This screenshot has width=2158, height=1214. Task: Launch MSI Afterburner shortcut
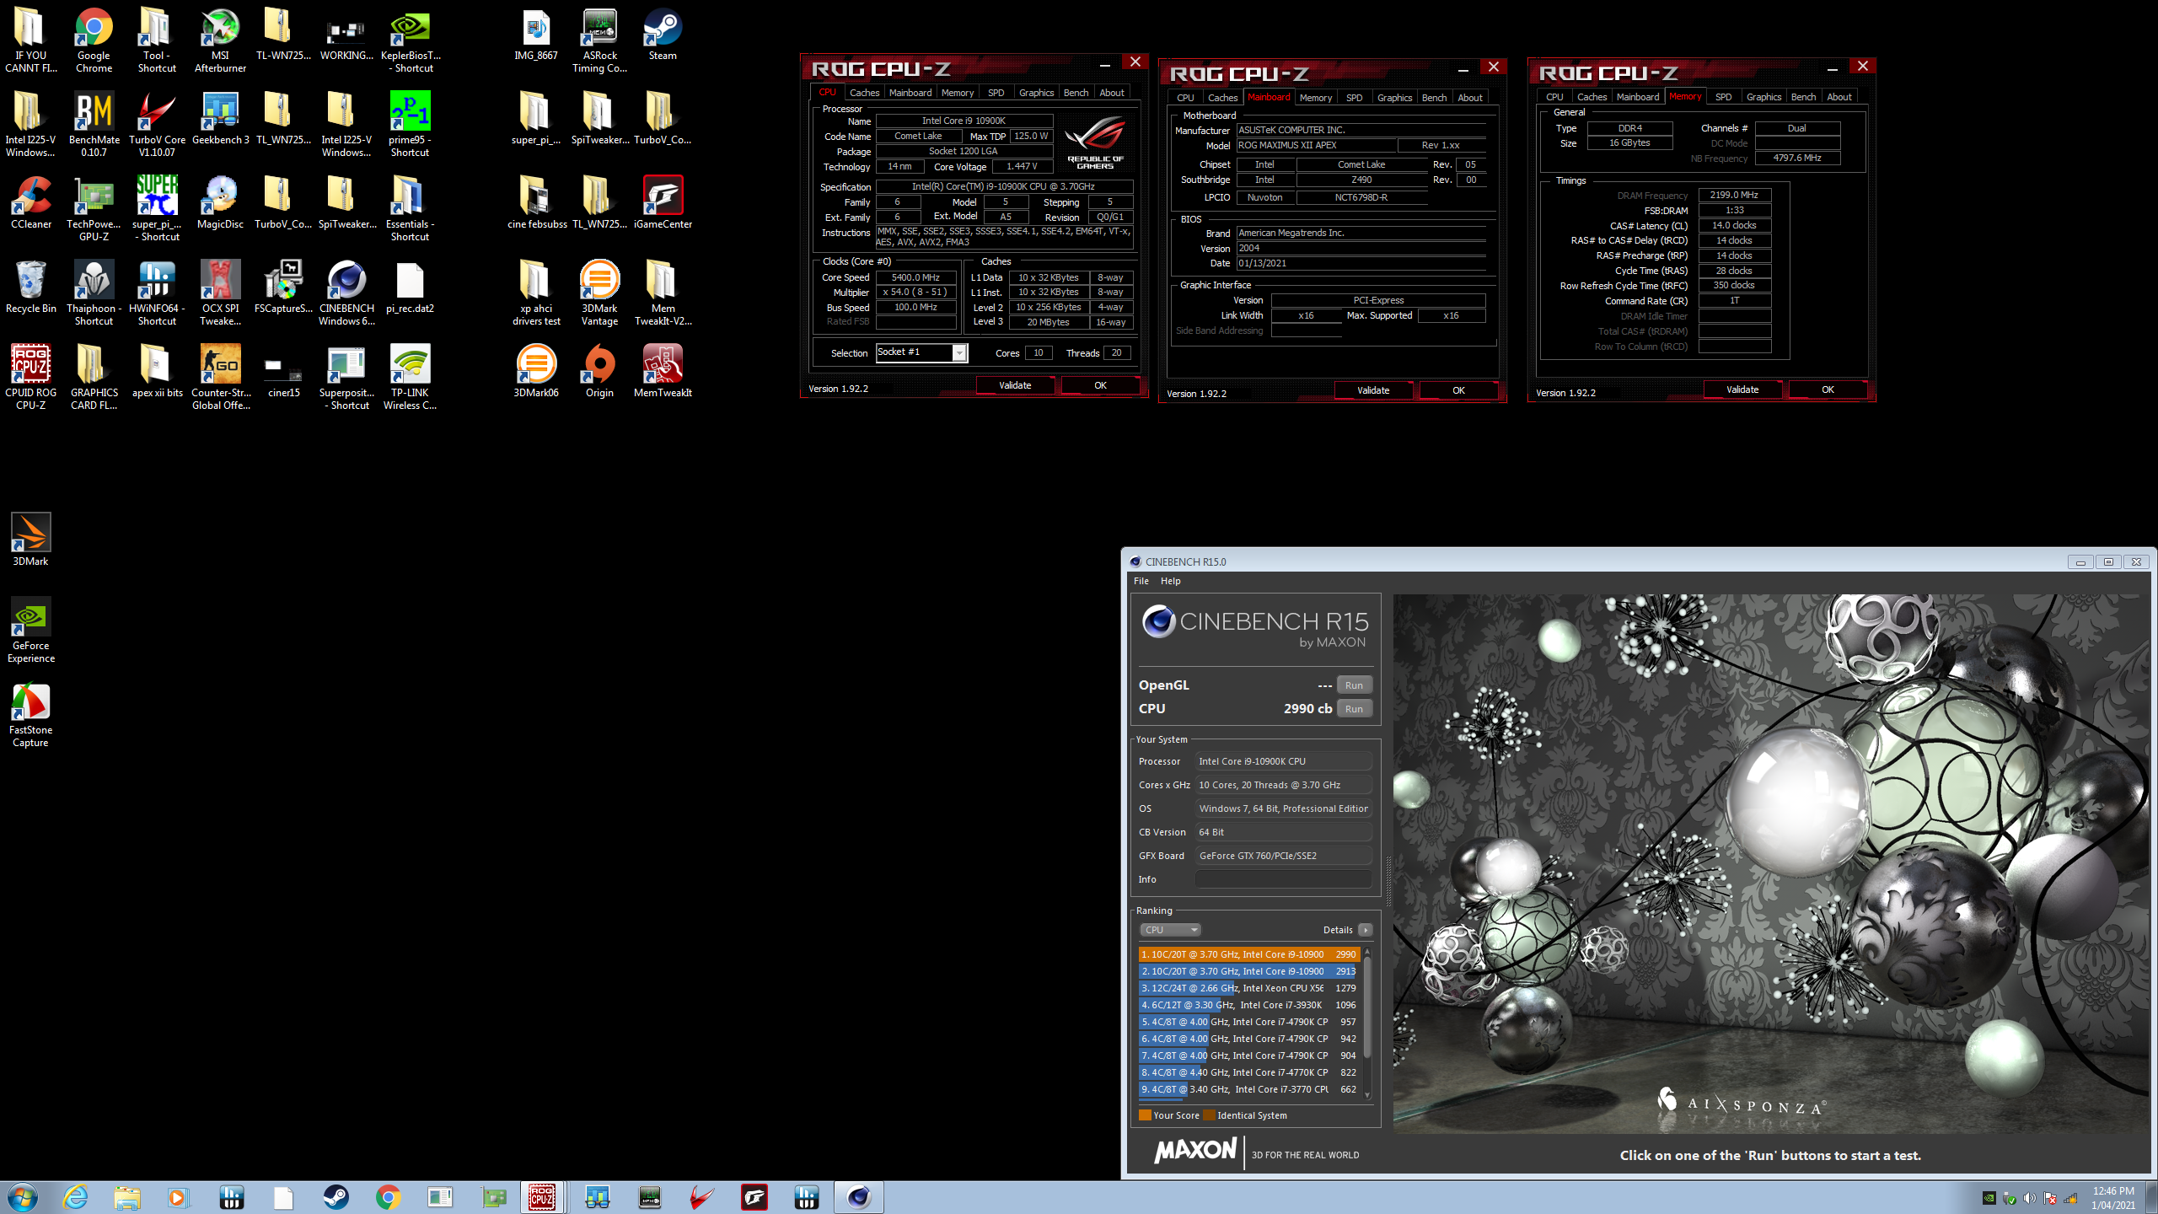(x=220, y=40)
